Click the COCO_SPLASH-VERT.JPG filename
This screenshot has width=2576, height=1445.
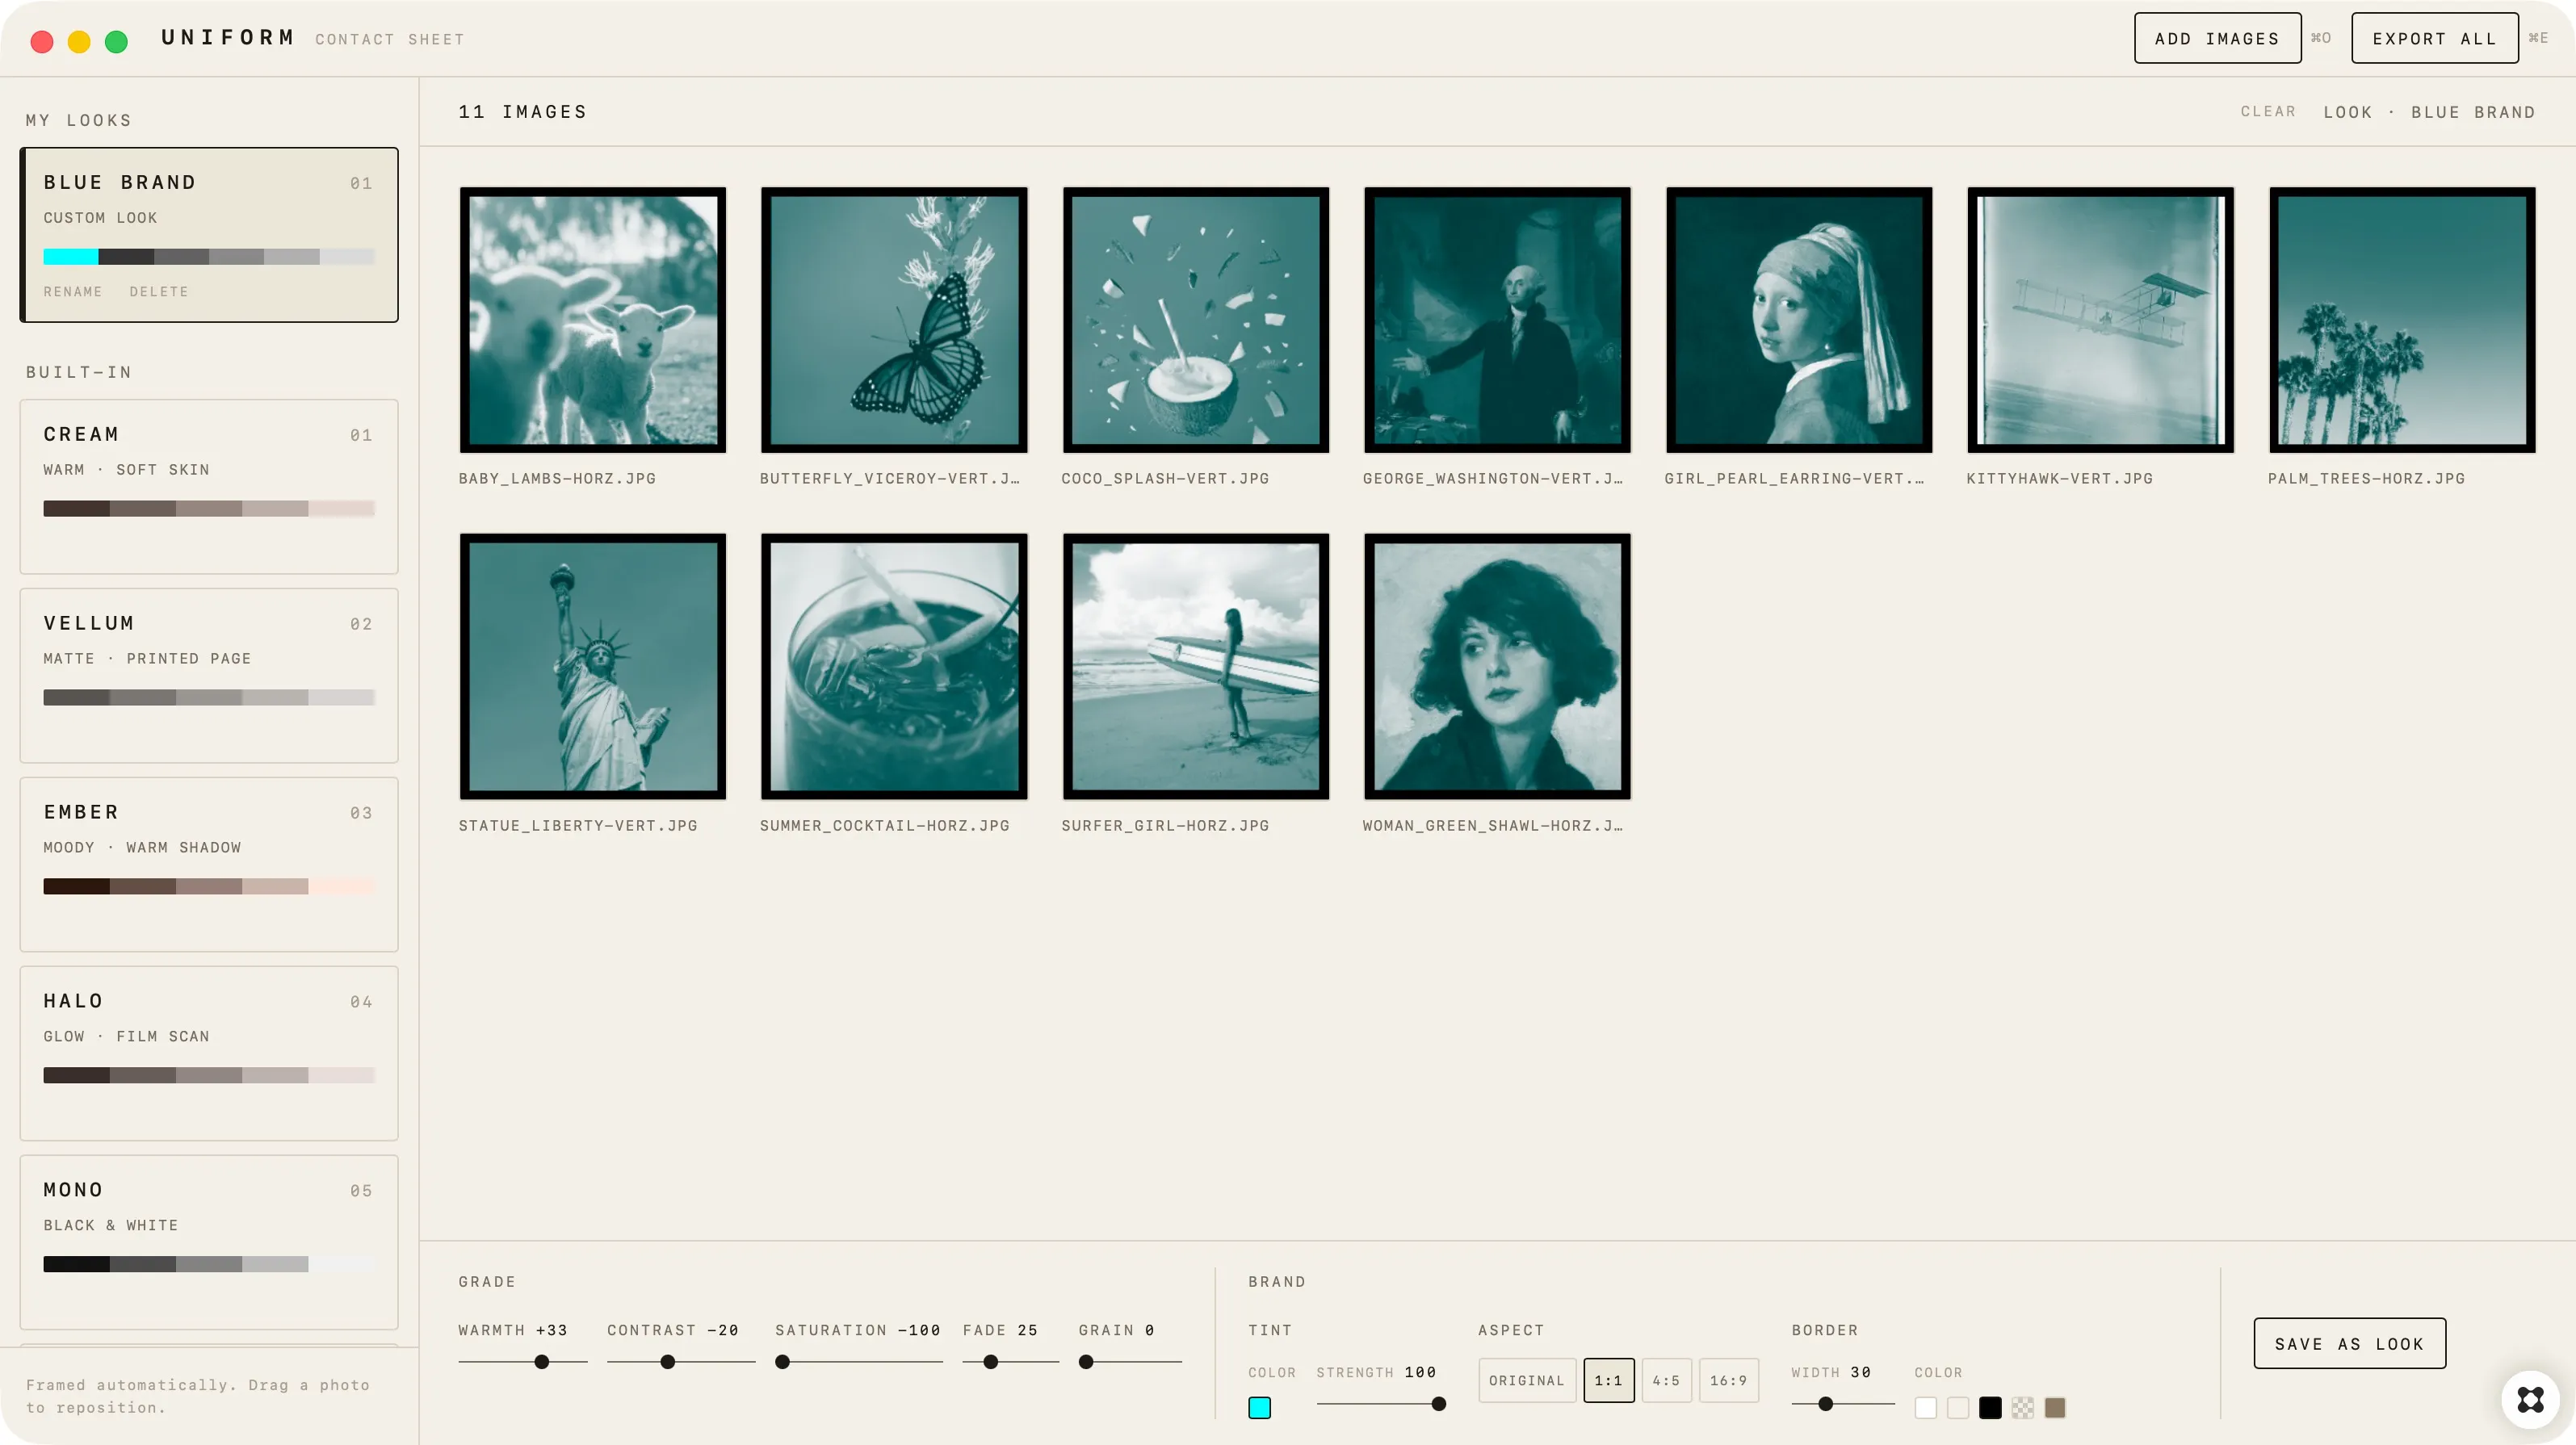click(1165, 478)
